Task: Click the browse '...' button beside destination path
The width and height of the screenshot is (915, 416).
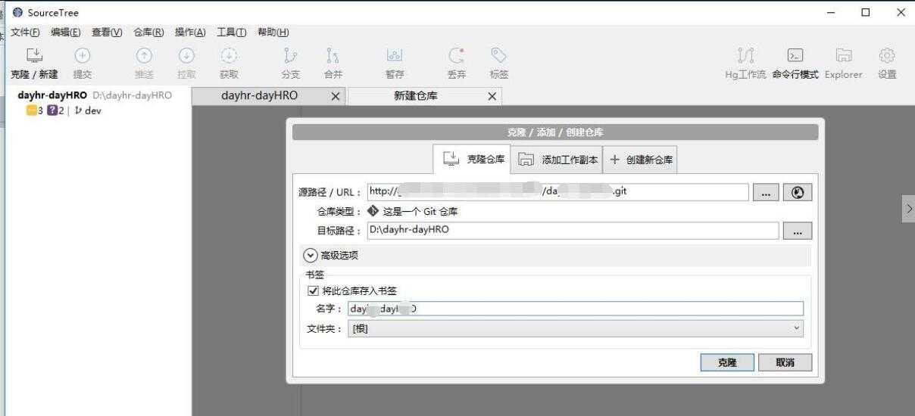Action: click(797, 231)
